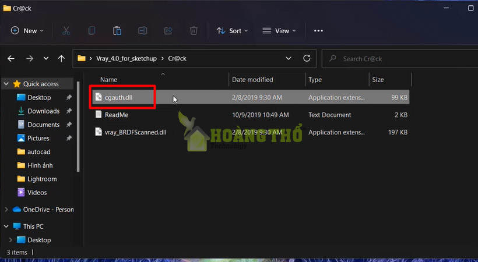Click the Share icon in toolbar
This screenshot has height=262, width=478.
coord(168,31)
